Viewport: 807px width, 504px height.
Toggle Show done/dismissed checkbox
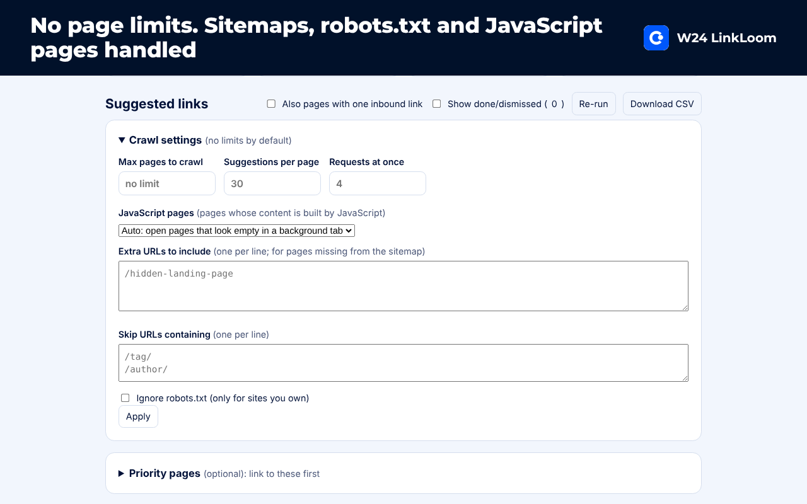(x=436, y=104)
